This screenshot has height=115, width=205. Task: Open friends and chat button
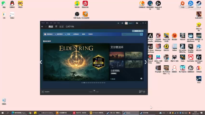(142, 92)
